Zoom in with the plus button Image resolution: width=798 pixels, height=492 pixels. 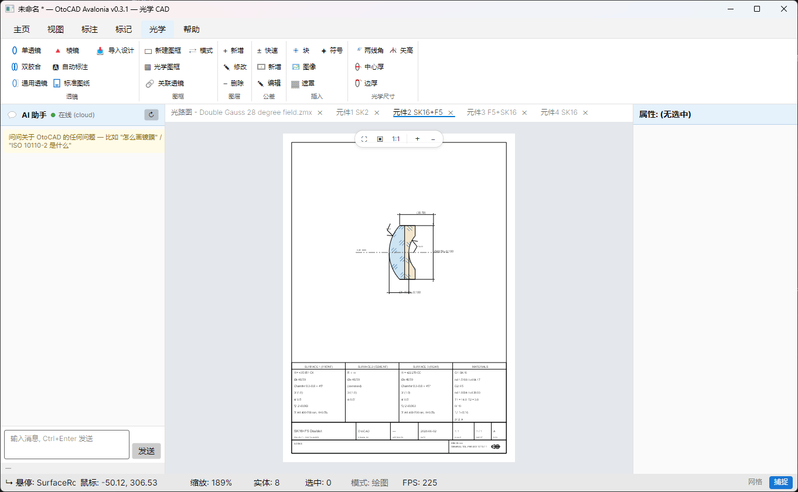click(417, 139)
